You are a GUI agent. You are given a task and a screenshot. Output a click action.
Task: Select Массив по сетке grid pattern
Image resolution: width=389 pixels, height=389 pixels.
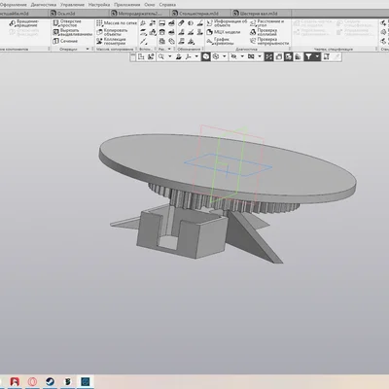pyautogui.click(x=117, y=23)
